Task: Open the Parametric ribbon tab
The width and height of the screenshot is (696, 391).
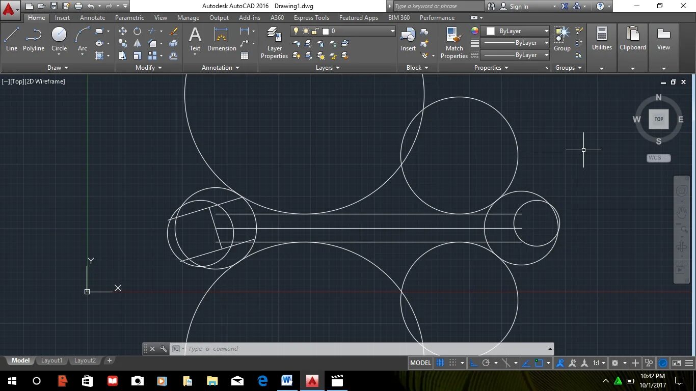Action: [129, 18]
